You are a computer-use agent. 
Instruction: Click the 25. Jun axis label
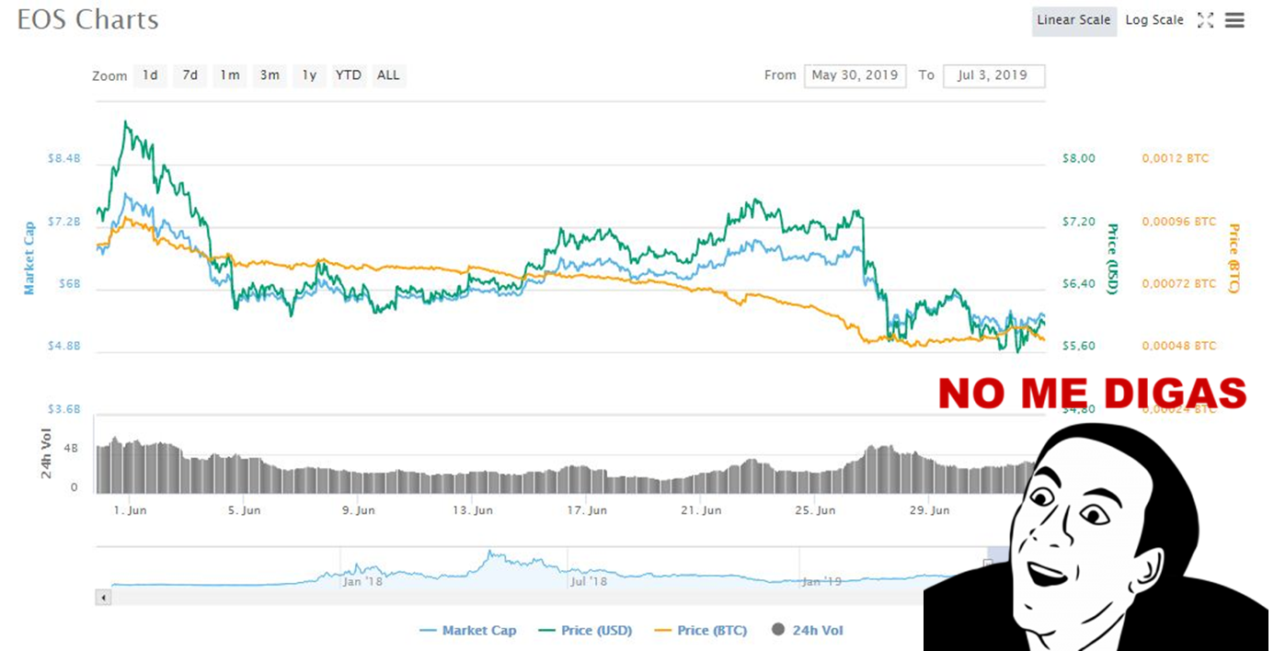pyautogui.click(x=815, y=509)
